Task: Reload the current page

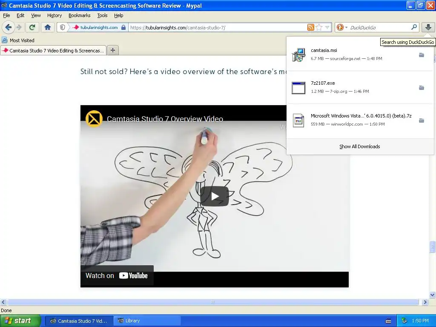Action: pyautogui.click(x=32, y=27)
